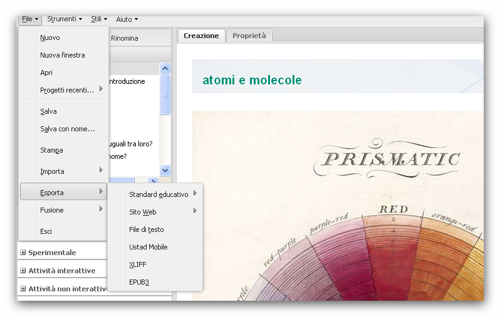Click Apri in the File menu
This screenshot has height=317, width=500.
pyautogui.click(x=63, y=73)
